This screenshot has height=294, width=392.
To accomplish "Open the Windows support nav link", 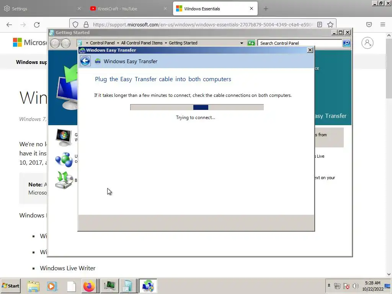I will click(31, 62).
